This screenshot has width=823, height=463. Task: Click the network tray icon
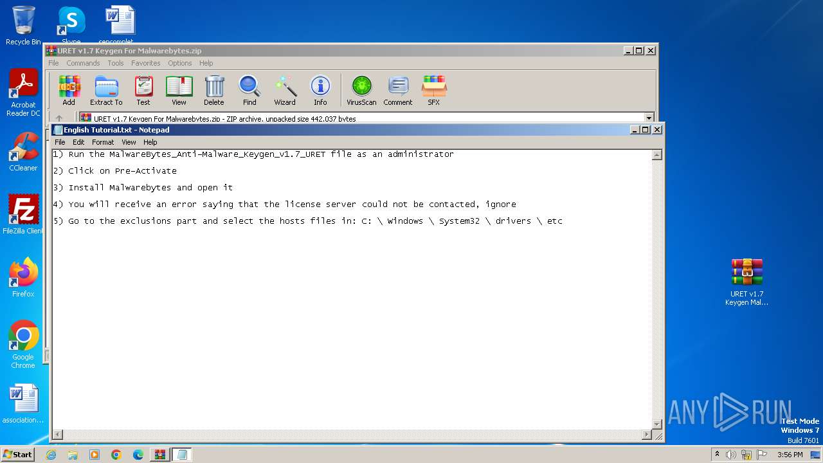pyautogui.click(x=746, y=455)
